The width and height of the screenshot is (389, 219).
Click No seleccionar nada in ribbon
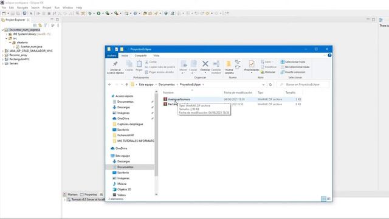click(295, 67)
